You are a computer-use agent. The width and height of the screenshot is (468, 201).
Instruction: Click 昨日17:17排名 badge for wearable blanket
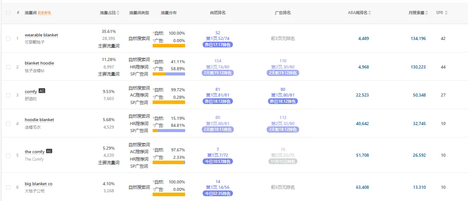(218, 45)
